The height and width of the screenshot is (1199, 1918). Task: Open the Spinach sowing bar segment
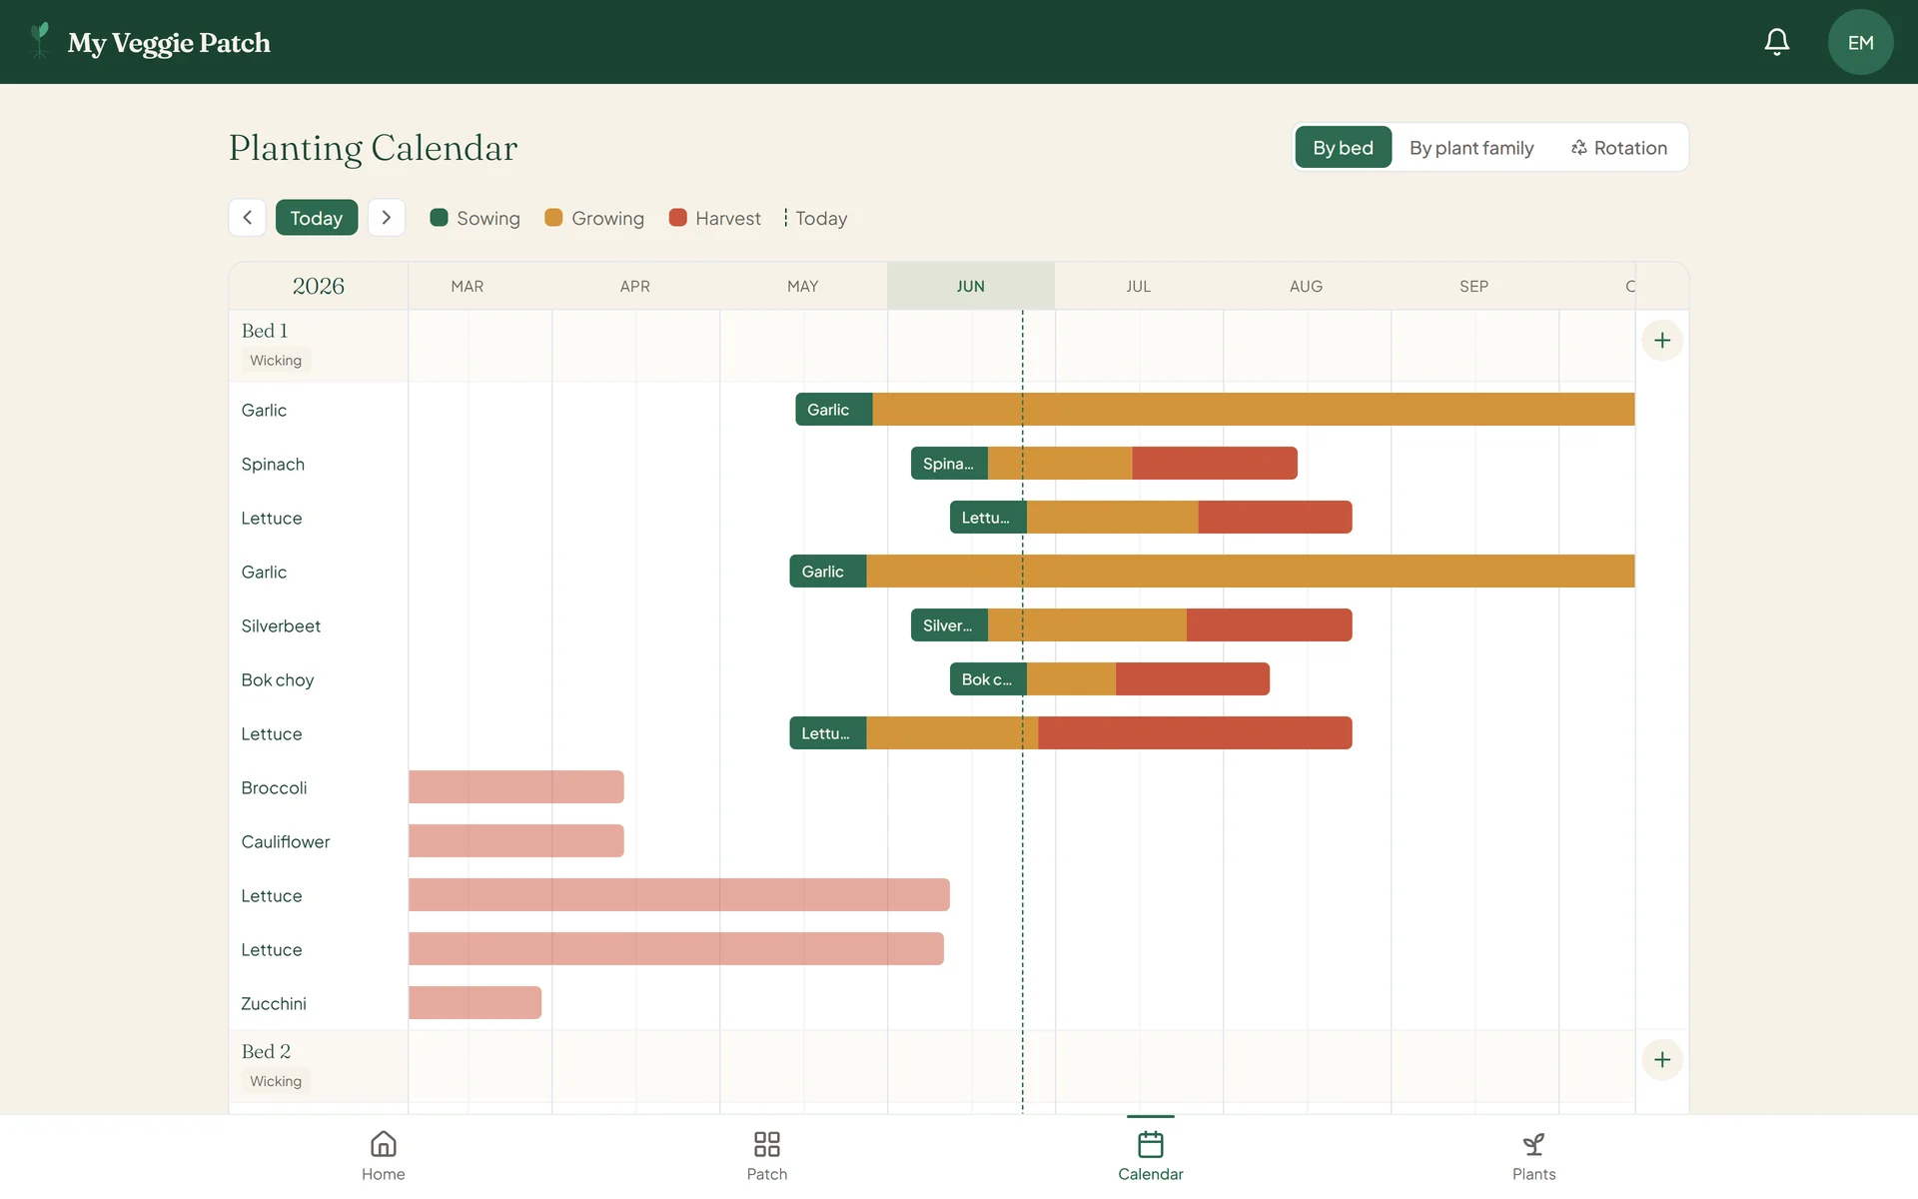pos(949,464)
